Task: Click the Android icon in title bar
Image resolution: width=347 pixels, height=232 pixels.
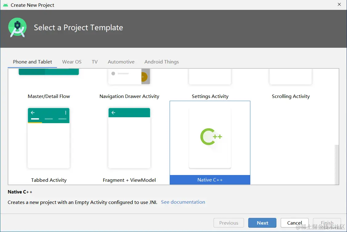Action: (x=6, y=5)
